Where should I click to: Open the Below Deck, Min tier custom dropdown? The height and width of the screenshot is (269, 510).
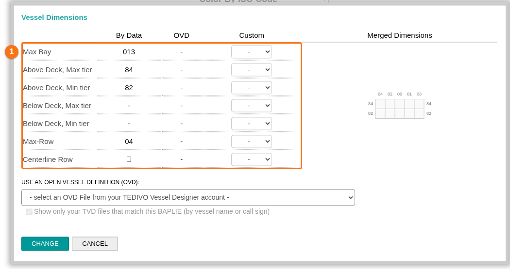point(252,124)
